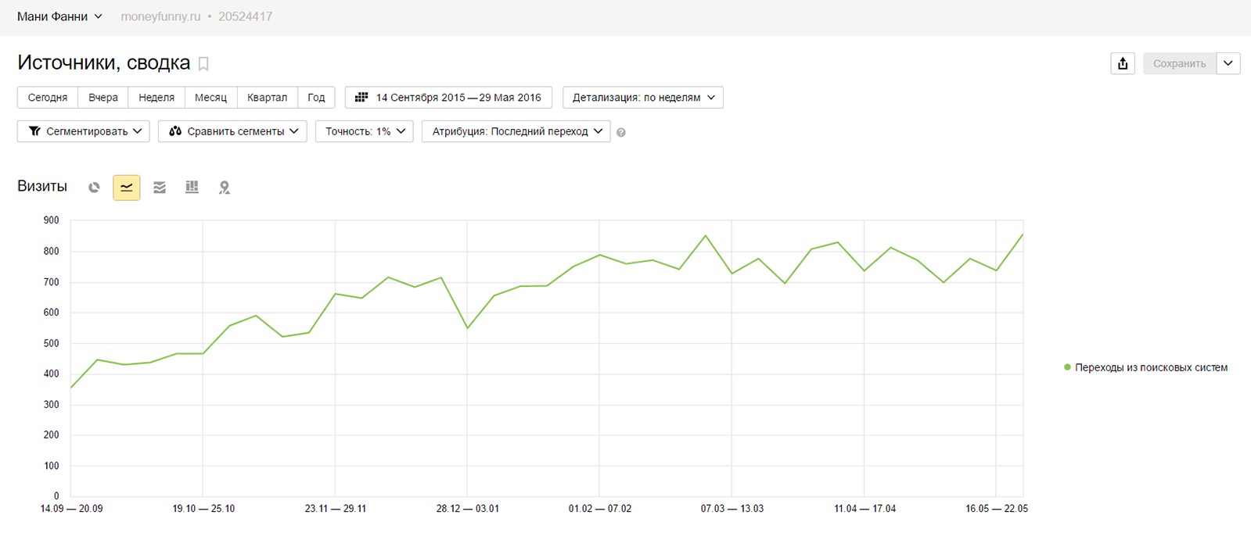Expand Атрибуция: Последний переход dropdown

click(x=516, y=131)
